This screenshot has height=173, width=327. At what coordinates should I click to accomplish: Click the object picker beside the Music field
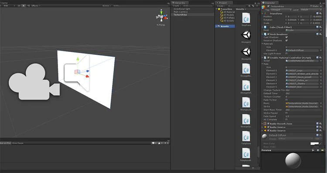tap(321, 103)
